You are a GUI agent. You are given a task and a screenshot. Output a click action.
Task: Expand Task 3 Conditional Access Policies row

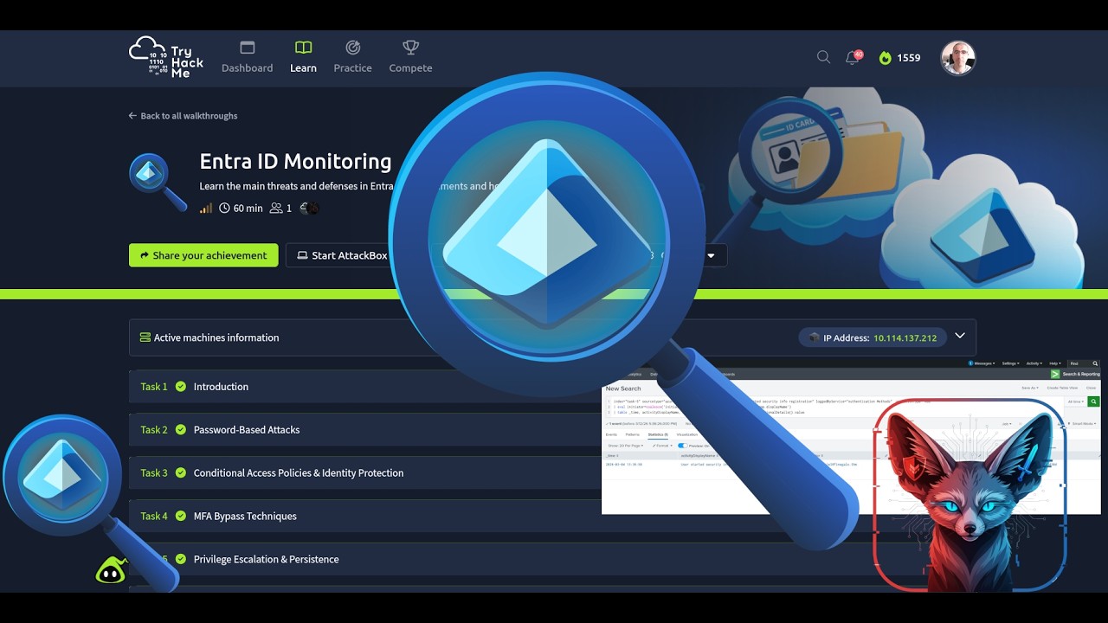pos(364,473)
